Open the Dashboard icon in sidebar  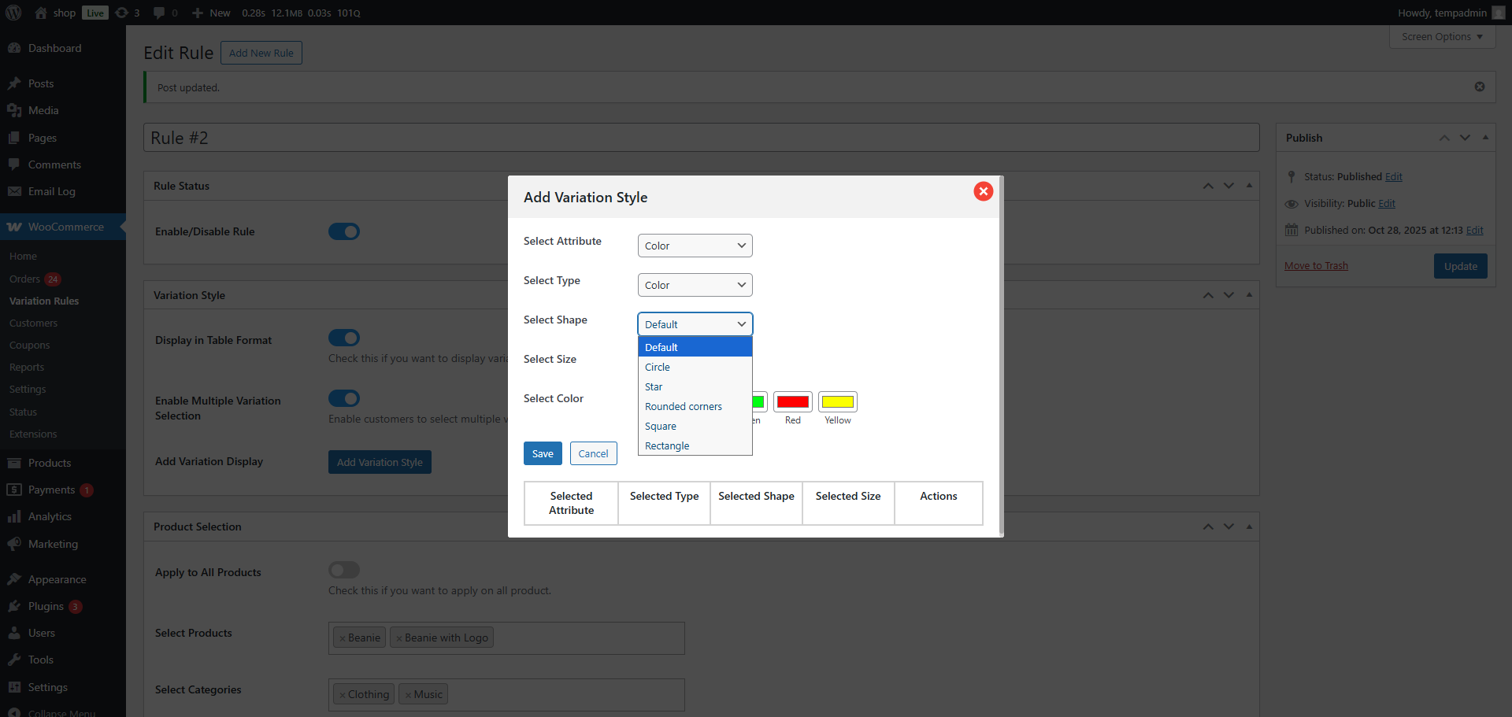coord(14,48)
